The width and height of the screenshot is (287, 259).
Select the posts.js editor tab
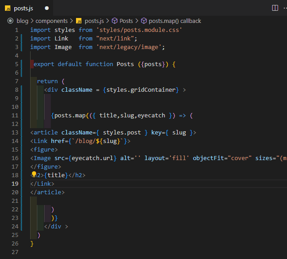[x=27, y=8]
